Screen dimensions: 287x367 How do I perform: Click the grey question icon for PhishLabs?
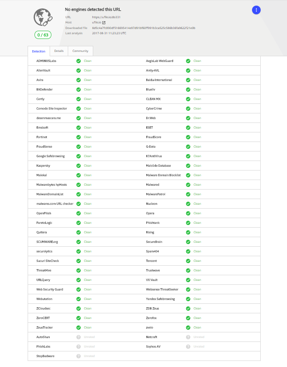(x=79, y=347)
